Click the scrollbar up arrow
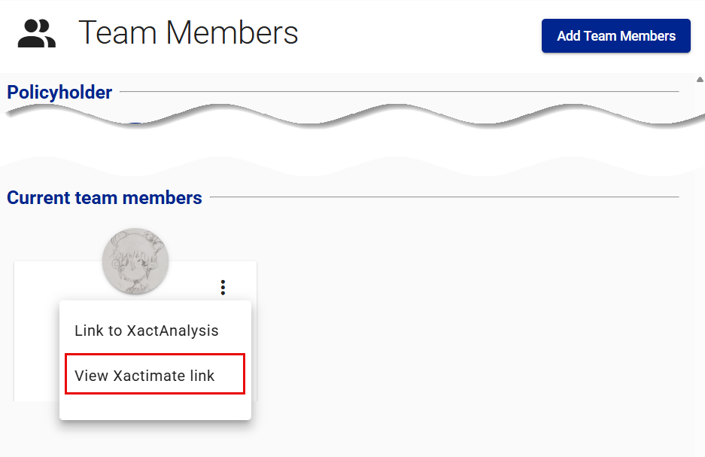Image resolution: width=705 pixels, height=457 pixels. [x=700, y=80]
